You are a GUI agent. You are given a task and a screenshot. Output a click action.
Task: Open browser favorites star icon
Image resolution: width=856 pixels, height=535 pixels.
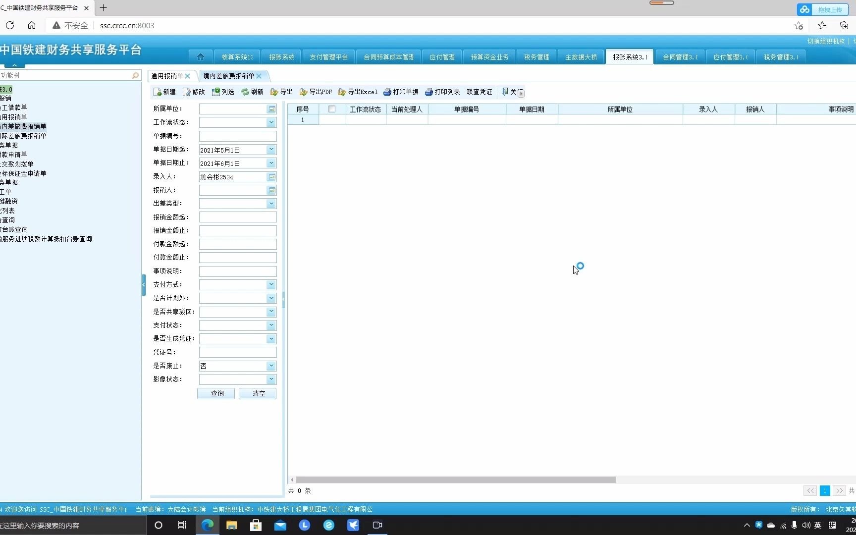(x=822, y=25)
